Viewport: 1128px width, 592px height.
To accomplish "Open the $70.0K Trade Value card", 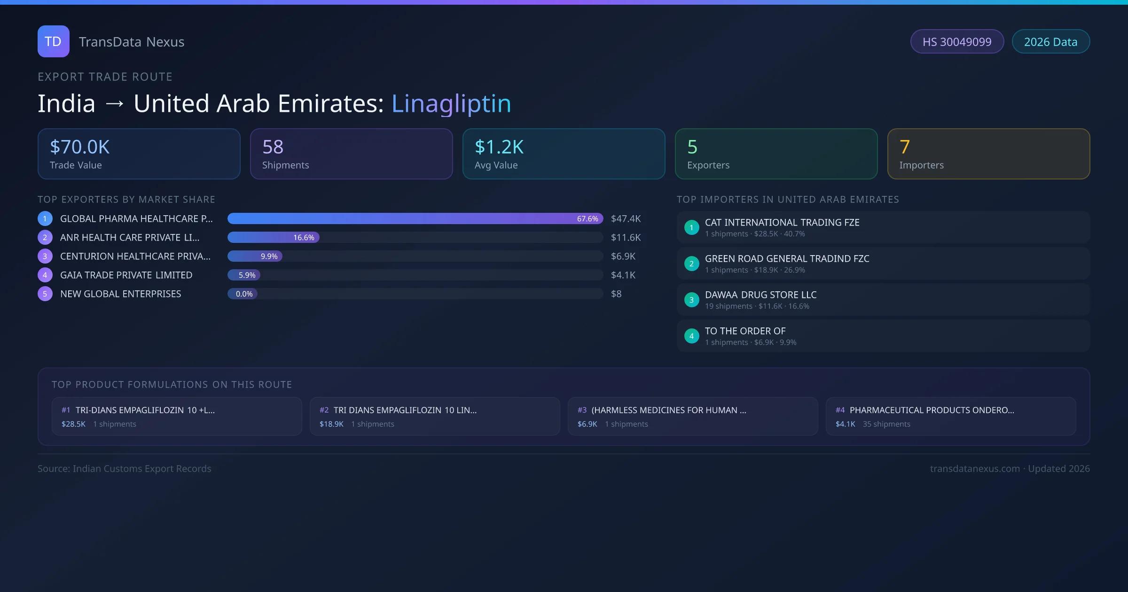I will point(139,154).
